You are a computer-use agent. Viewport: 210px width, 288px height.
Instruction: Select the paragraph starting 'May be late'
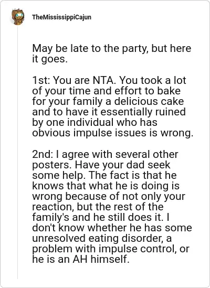tap(112, 54)
